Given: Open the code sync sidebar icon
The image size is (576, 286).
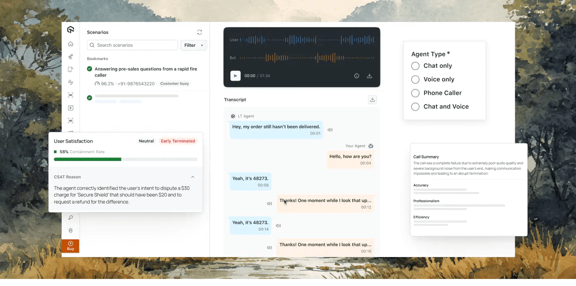Looking at the screenshot, I should point(70,82).
